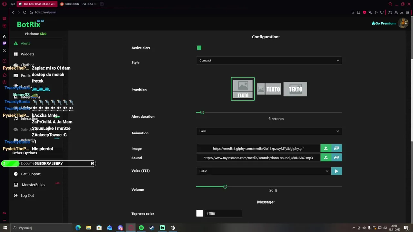Open the user profile avatar

tap(403, 23)
